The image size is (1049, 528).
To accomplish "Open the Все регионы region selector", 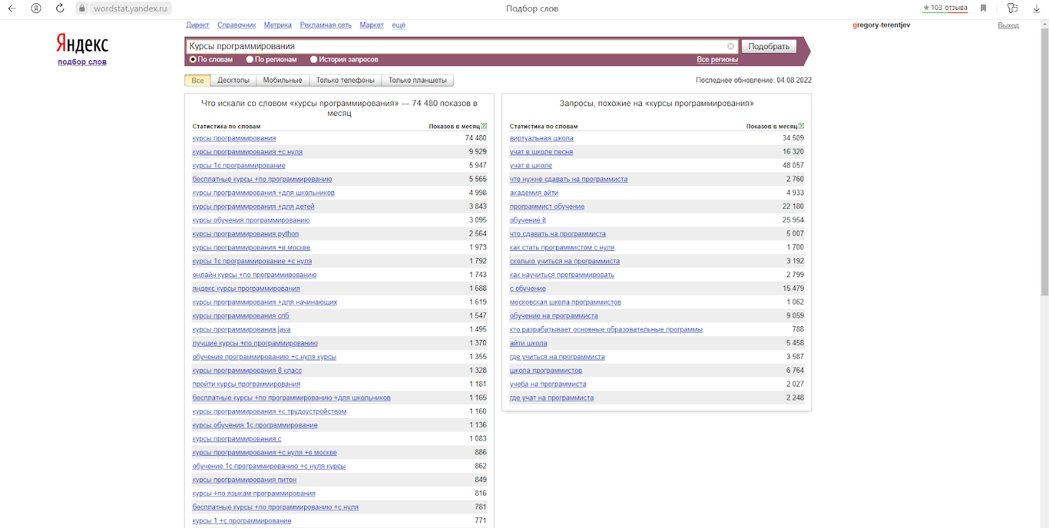I will tap(717, 60).
